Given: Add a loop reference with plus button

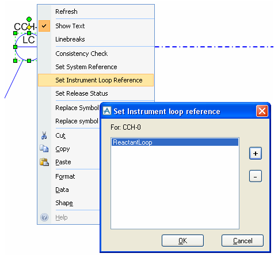Looking at the screenshot, I should (256, 153).
